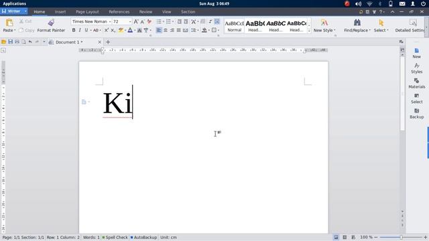Image resolution: width=429 pixels, height=241 pixels.
Task: Decrease paragraph indent
Action: (180, 21)
